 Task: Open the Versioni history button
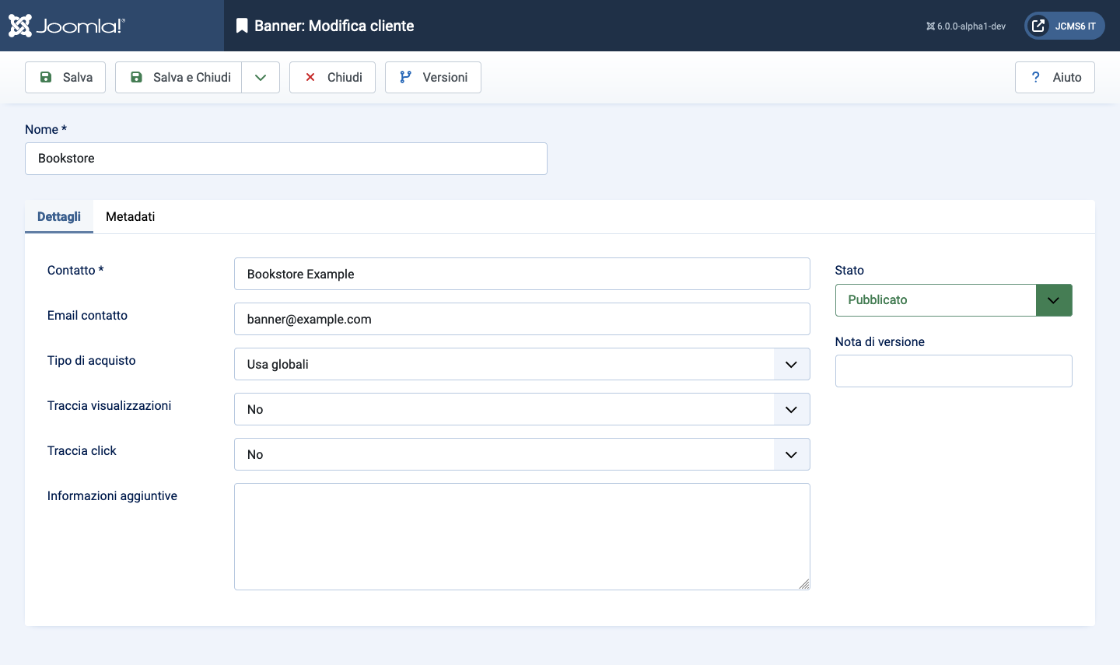click(x=433, y=77)
